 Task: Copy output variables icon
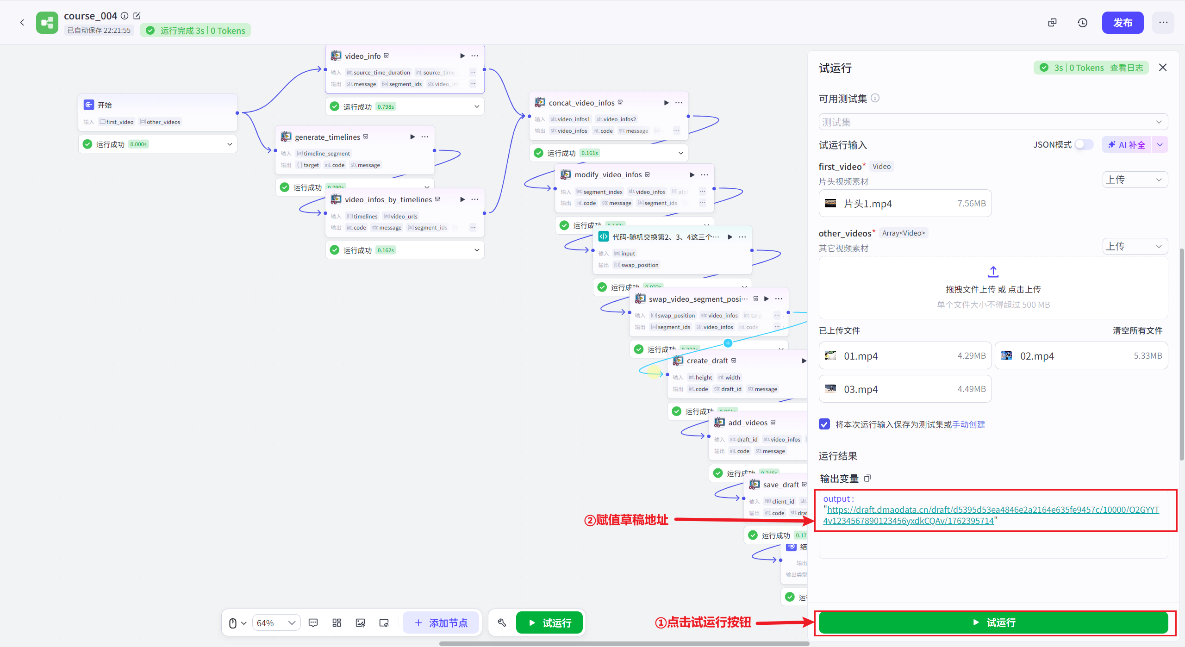pyautogui.click(x=867, y=479)
